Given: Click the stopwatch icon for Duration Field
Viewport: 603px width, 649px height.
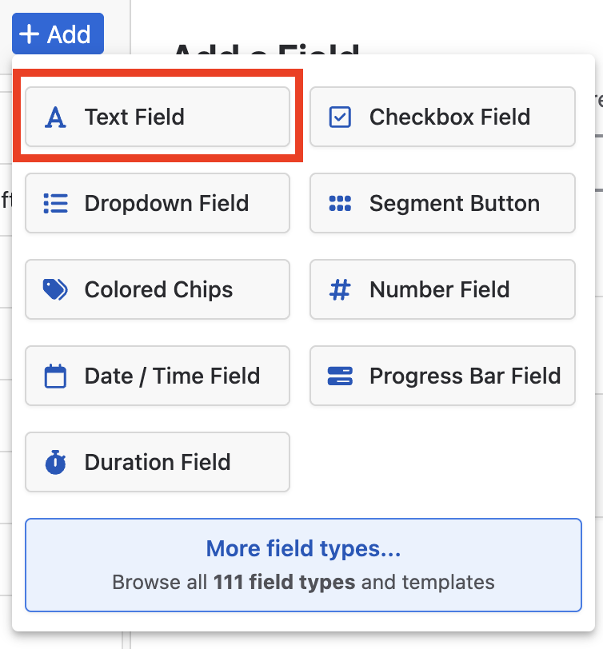Looking at the screenshot, I should 55,462.
